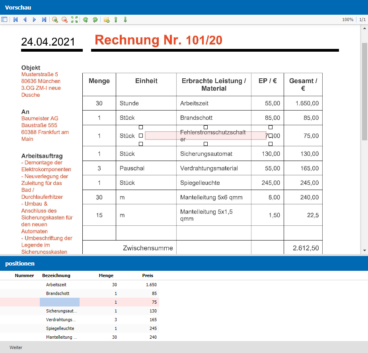
Task: Click the highlighted empty Bezeichnung cell
Action: (x=60, y=302)
